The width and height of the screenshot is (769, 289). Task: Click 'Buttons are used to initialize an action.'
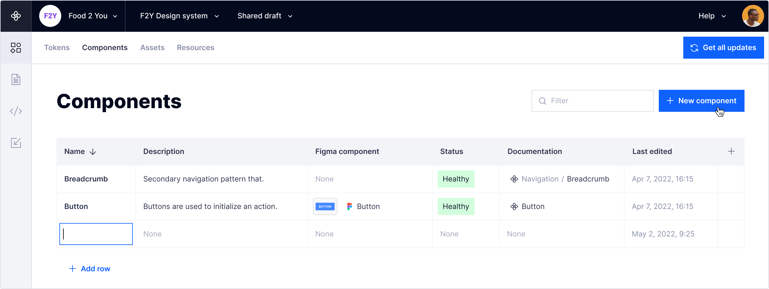tap(210, 207)
